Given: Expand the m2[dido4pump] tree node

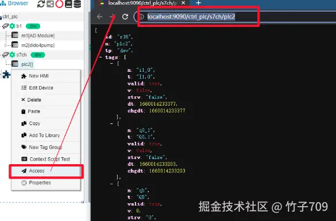Looking at the screenshot, I should [6, 45].
